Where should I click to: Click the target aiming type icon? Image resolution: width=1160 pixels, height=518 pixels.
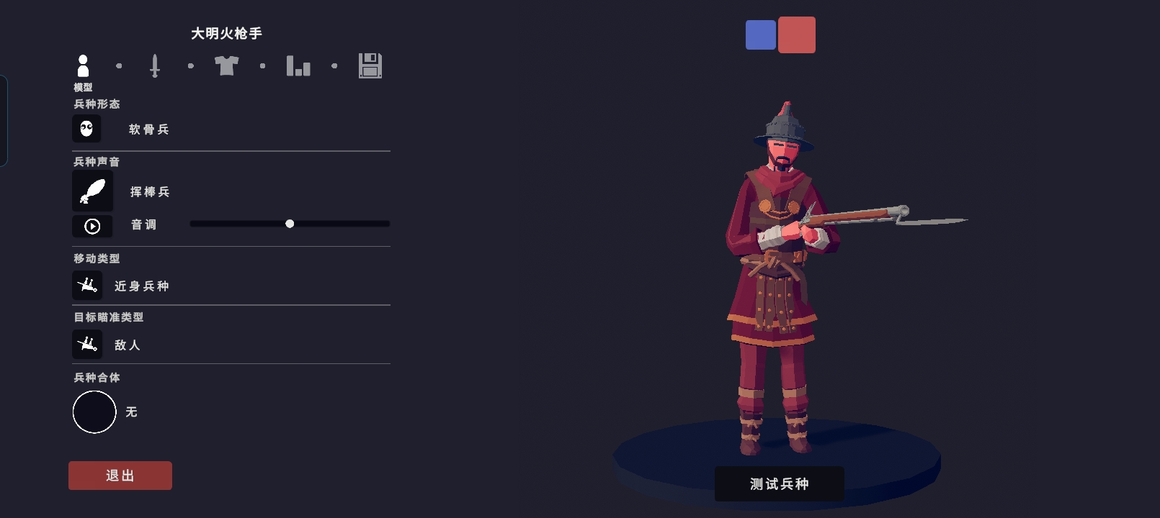[87, 344]
